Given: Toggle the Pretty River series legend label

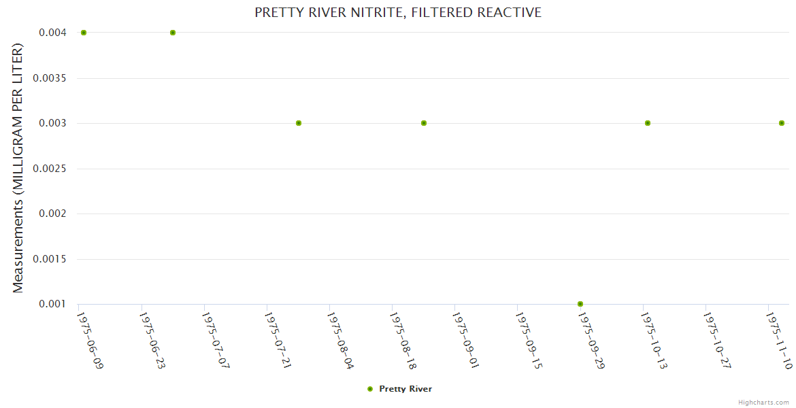Looking at the screenshot, I should (x=405, y=389).
